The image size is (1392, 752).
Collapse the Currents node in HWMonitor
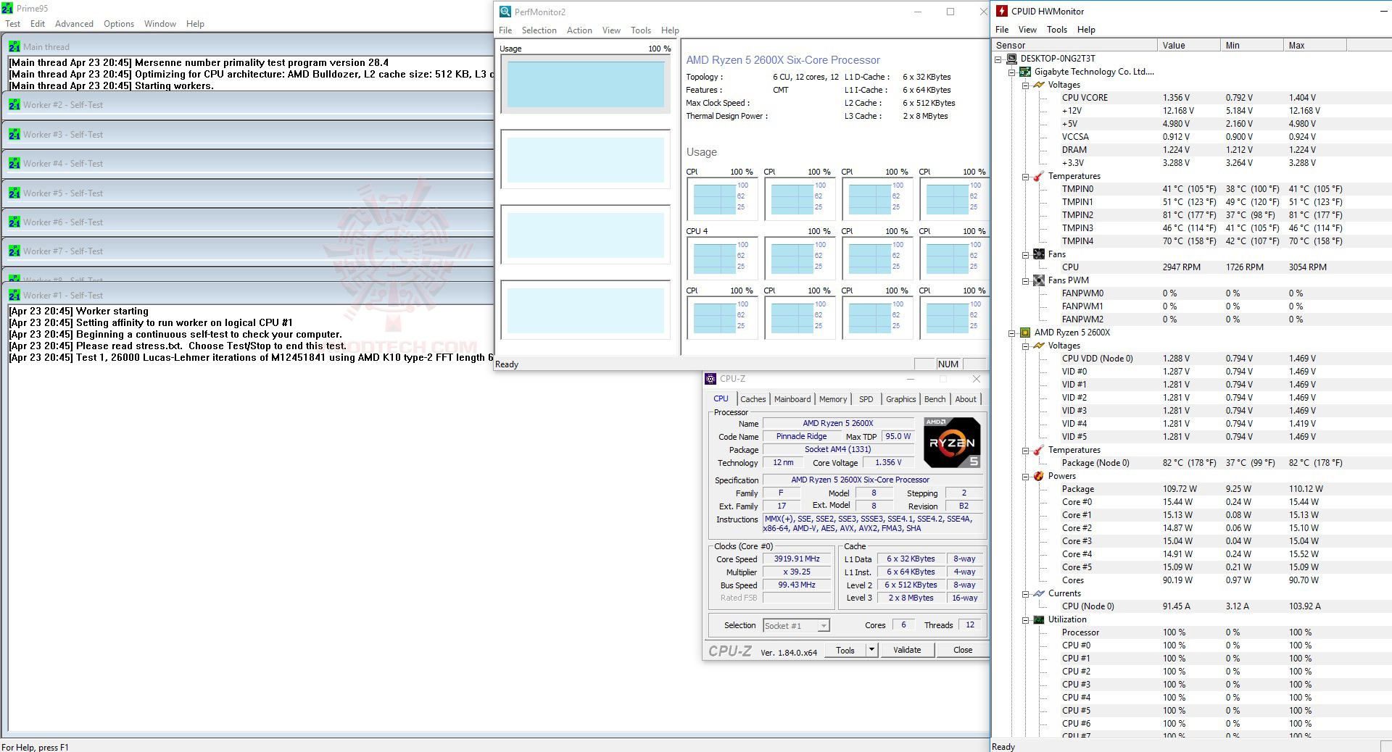click(x=1026, y=593)
